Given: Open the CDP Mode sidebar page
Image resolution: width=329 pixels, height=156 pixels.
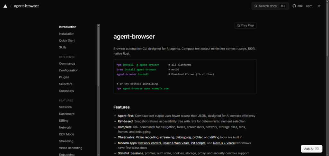Looking at the screenshot, I should click(67, 134).
